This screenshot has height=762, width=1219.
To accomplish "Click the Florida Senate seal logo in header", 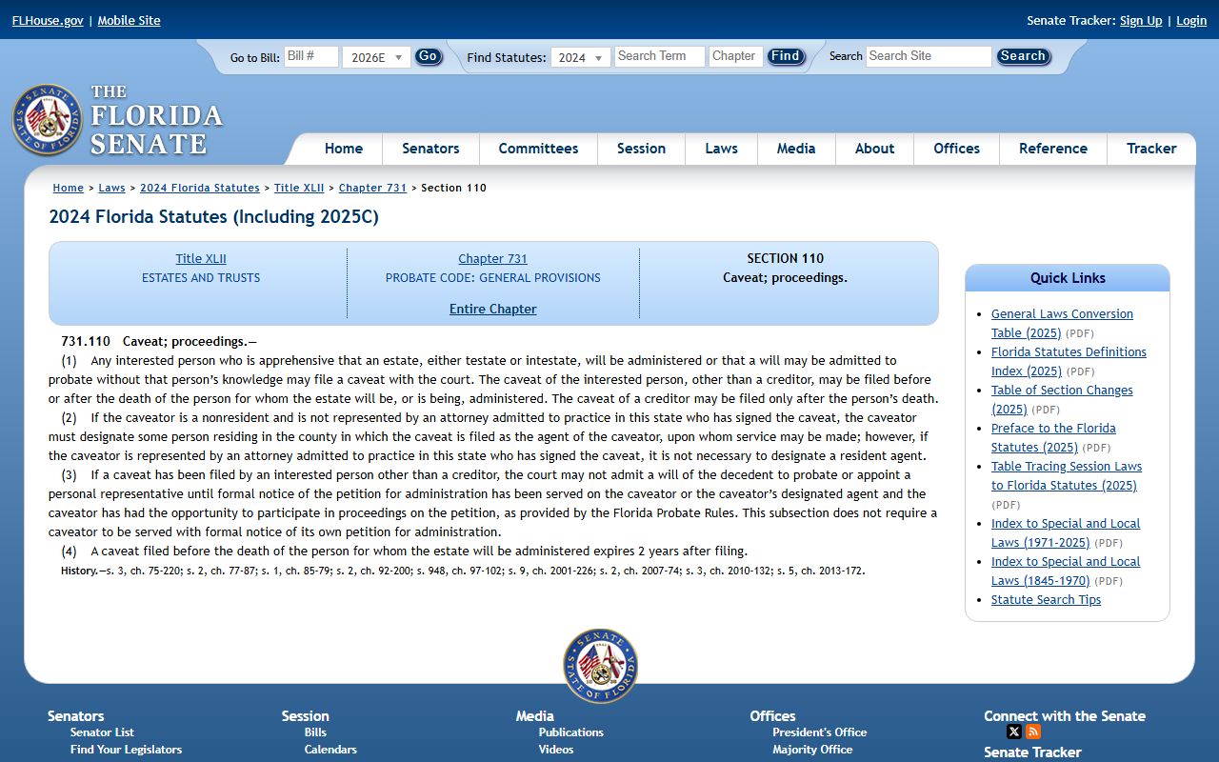I will click(48, 120).
